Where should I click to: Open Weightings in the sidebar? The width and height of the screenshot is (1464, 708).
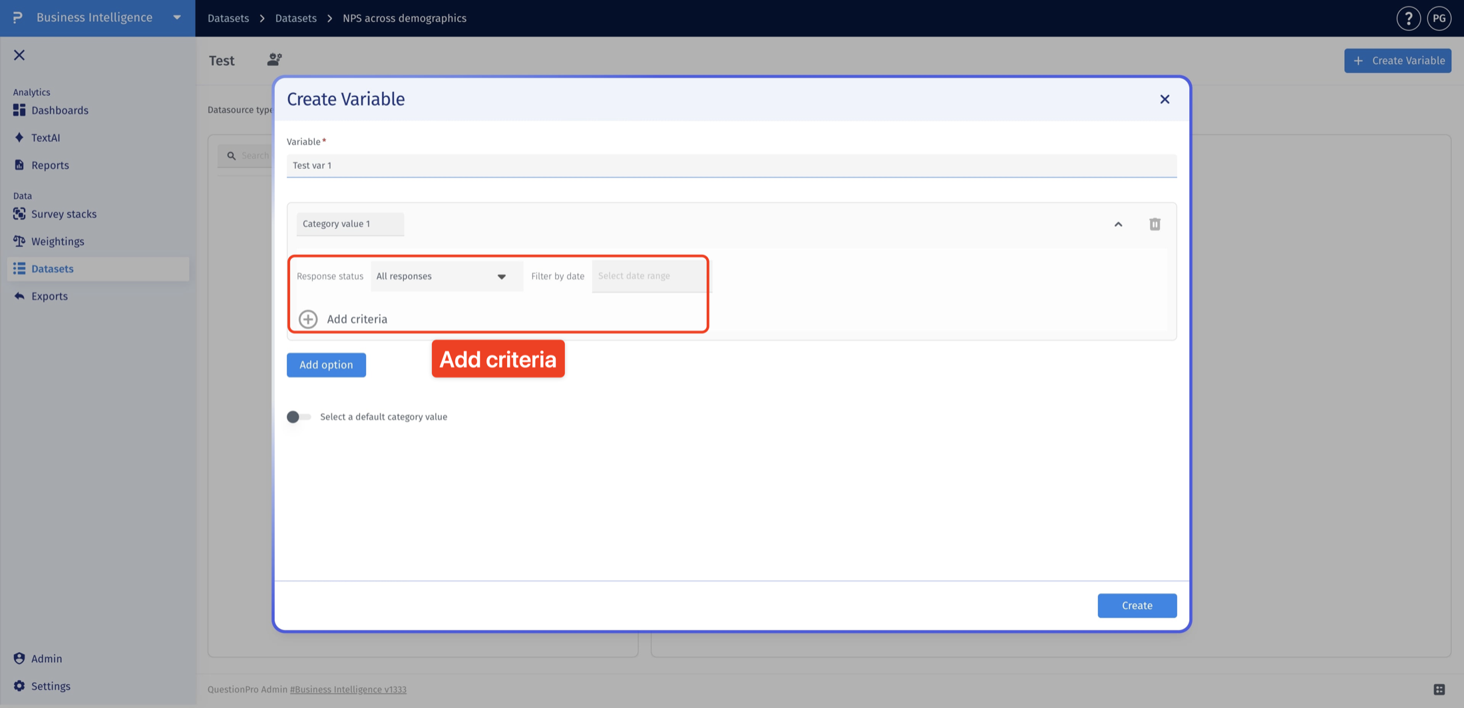click(57, 242)
